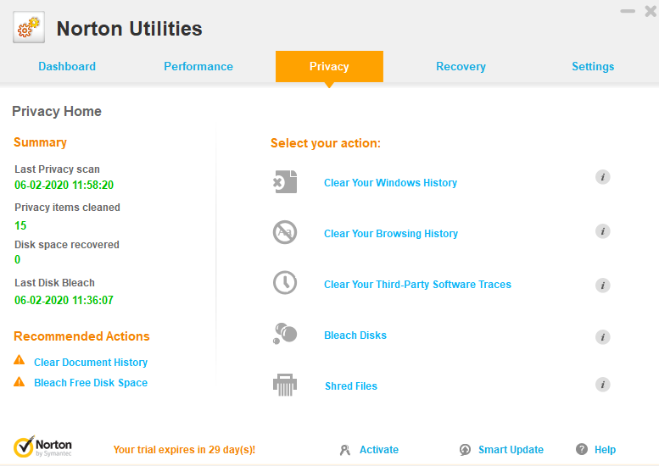The image size is (659, 466).
Task: Click the Last Disk Bleach date 06-02-2020 11:36:07
Action: (x=64, y=300)
